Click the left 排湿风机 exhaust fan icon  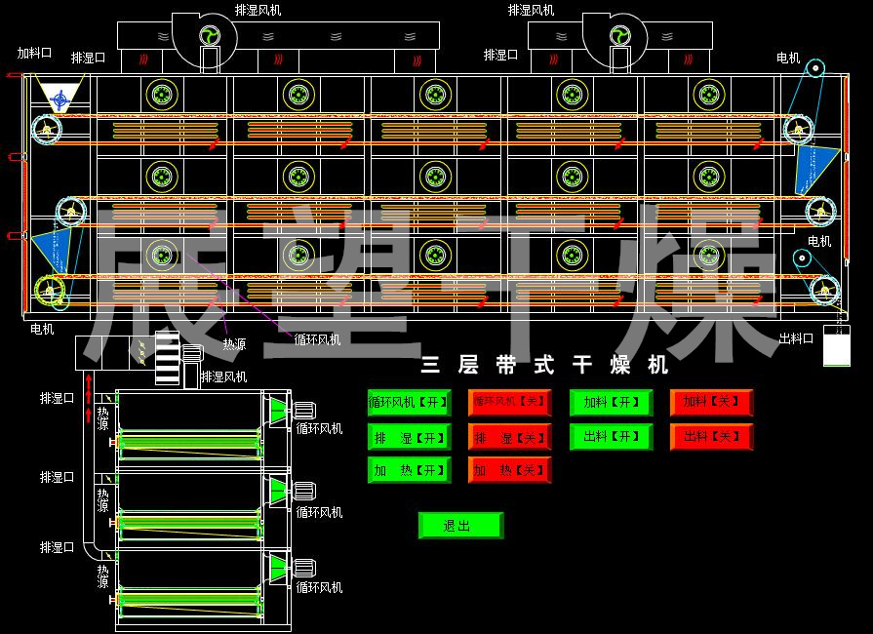coord(209,36)
